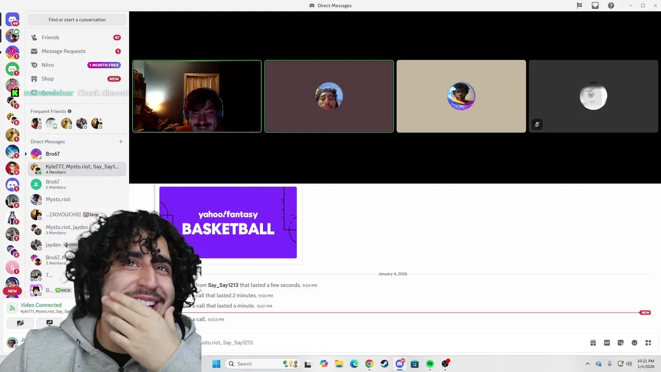Click the red NEW pill in server list
The image size is (661, 372).
[12, 291]
